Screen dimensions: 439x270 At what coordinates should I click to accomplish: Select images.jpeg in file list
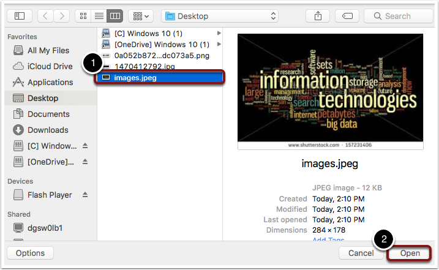point(160,78)
